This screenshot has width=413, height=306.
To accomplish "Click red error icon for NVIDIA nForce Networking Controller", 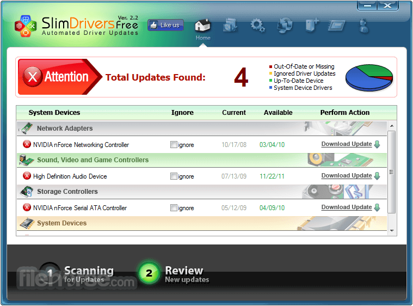I will (27, 144).
